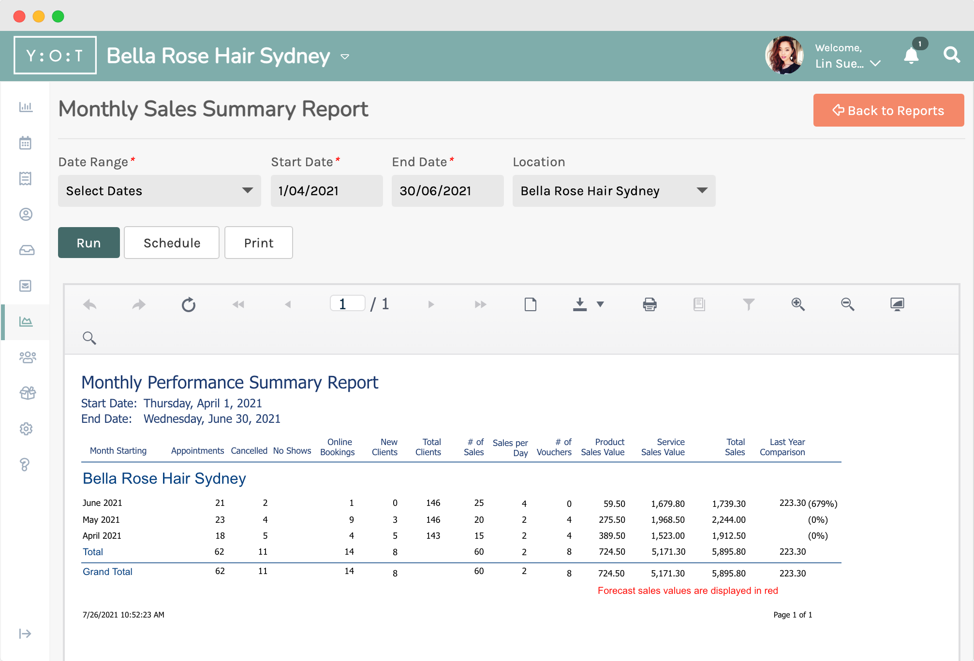This screenshot has width=974, height=661.
Task: Open the products box sidebar icon
Action: coord(28,393)
